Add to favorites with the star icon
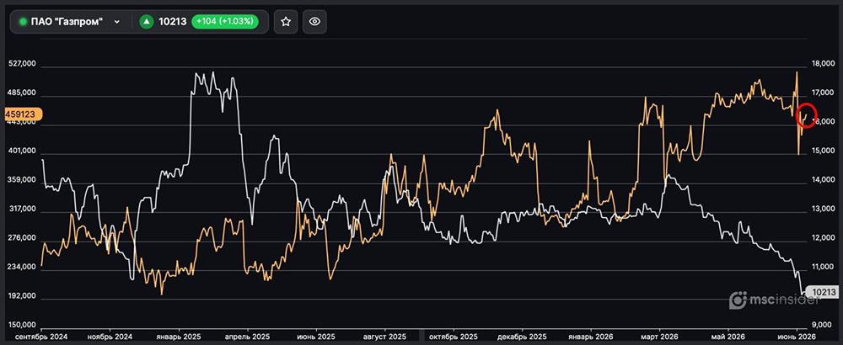843x345 pixels. [x=286, y=22]
